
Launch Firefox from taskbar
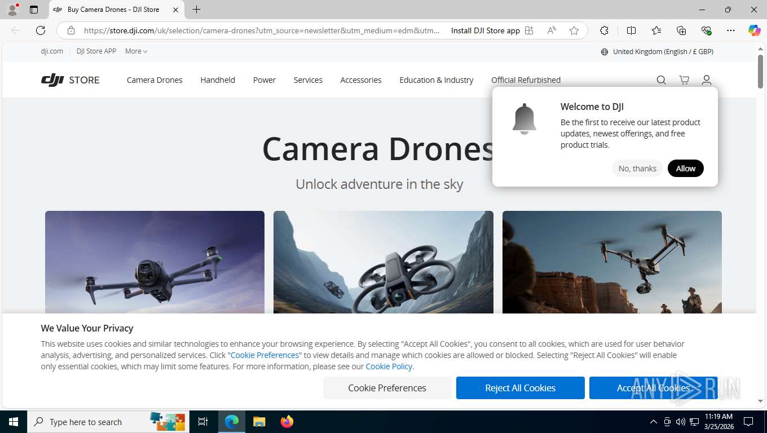287,422
